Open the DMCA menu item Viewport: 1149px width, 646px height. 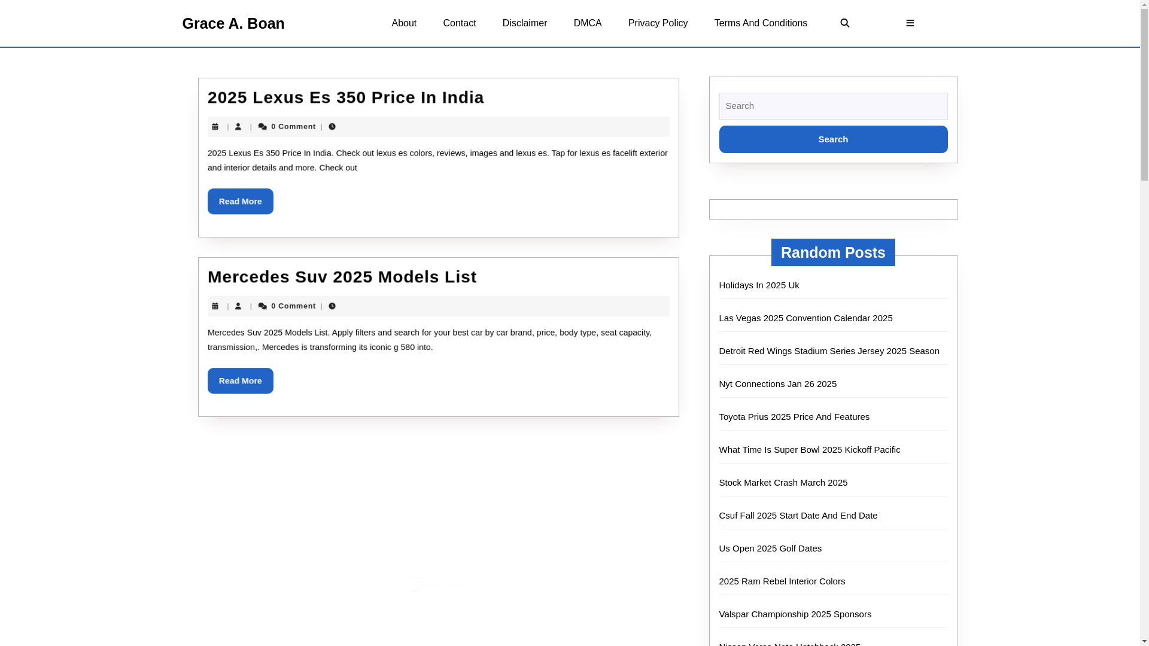click(x=588, y=23)
